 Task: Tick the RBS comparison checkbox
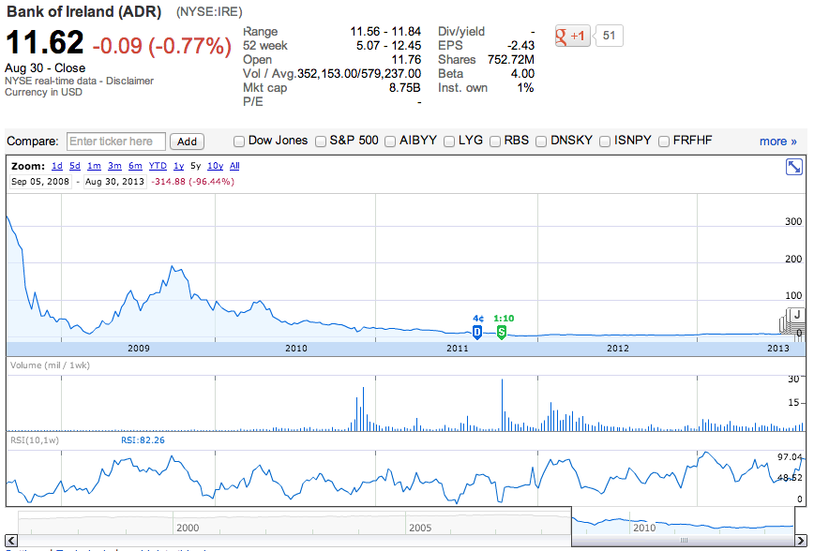point(495,141)
